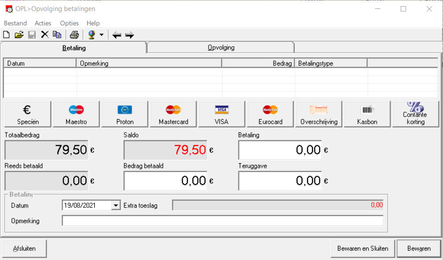Image resolution: width=443 pixels, height=260 pixels.
Task: Click the Opmerking text input field
Action: (223, 221)
